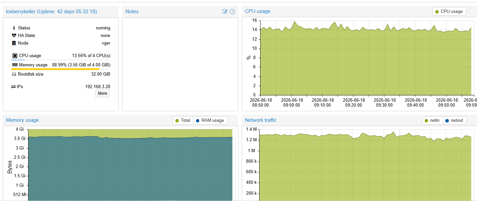Open the Notes editor via the pencil icon
Screen dimensions: 477x201
[x=225, y=12]
